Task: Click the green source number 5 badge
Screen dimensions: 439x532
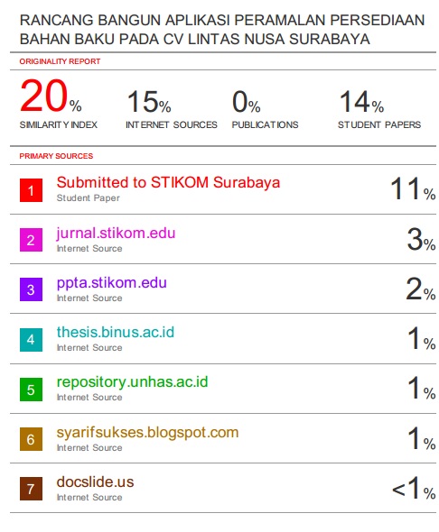Action: tap(31, 390)
